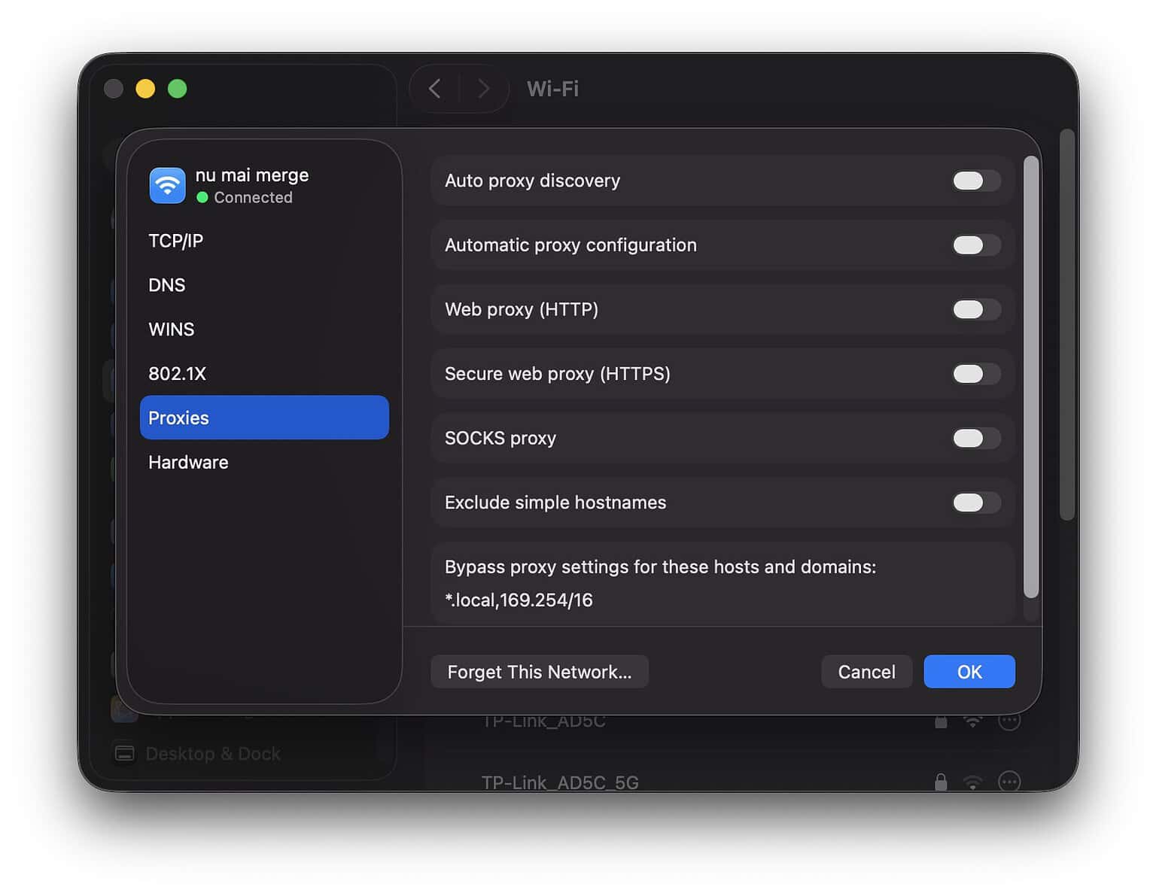The width and height of the screenshot is (1156, 893).
Task: Enable the Web proxy (HTTP) switch
Action: coord(975,309)
